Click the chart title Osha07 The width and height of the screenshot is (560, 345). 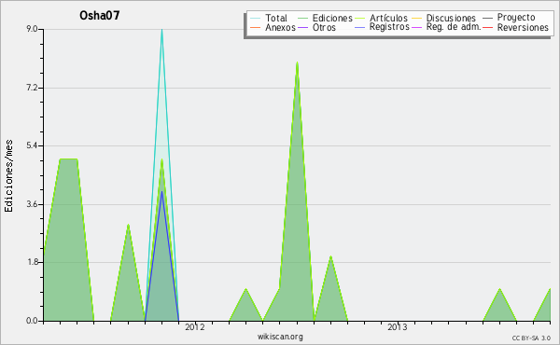pos(99,15)
